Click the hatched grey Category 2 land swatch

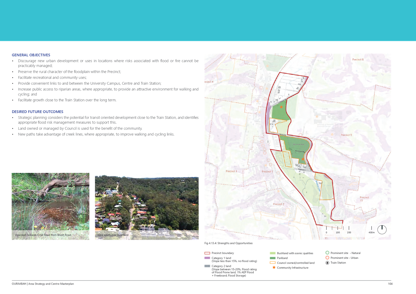[x=207, y=266]
